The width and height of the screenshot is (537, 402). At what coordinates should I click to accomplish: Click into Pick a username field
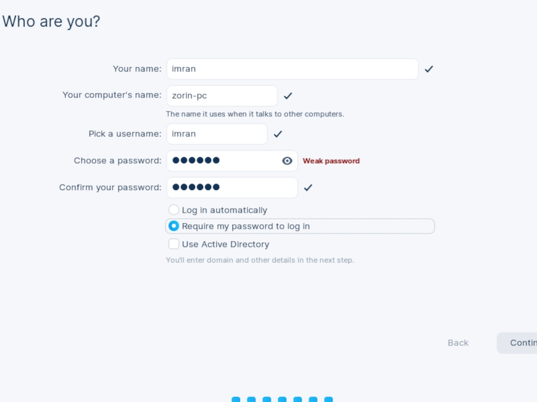coord(217,134)
